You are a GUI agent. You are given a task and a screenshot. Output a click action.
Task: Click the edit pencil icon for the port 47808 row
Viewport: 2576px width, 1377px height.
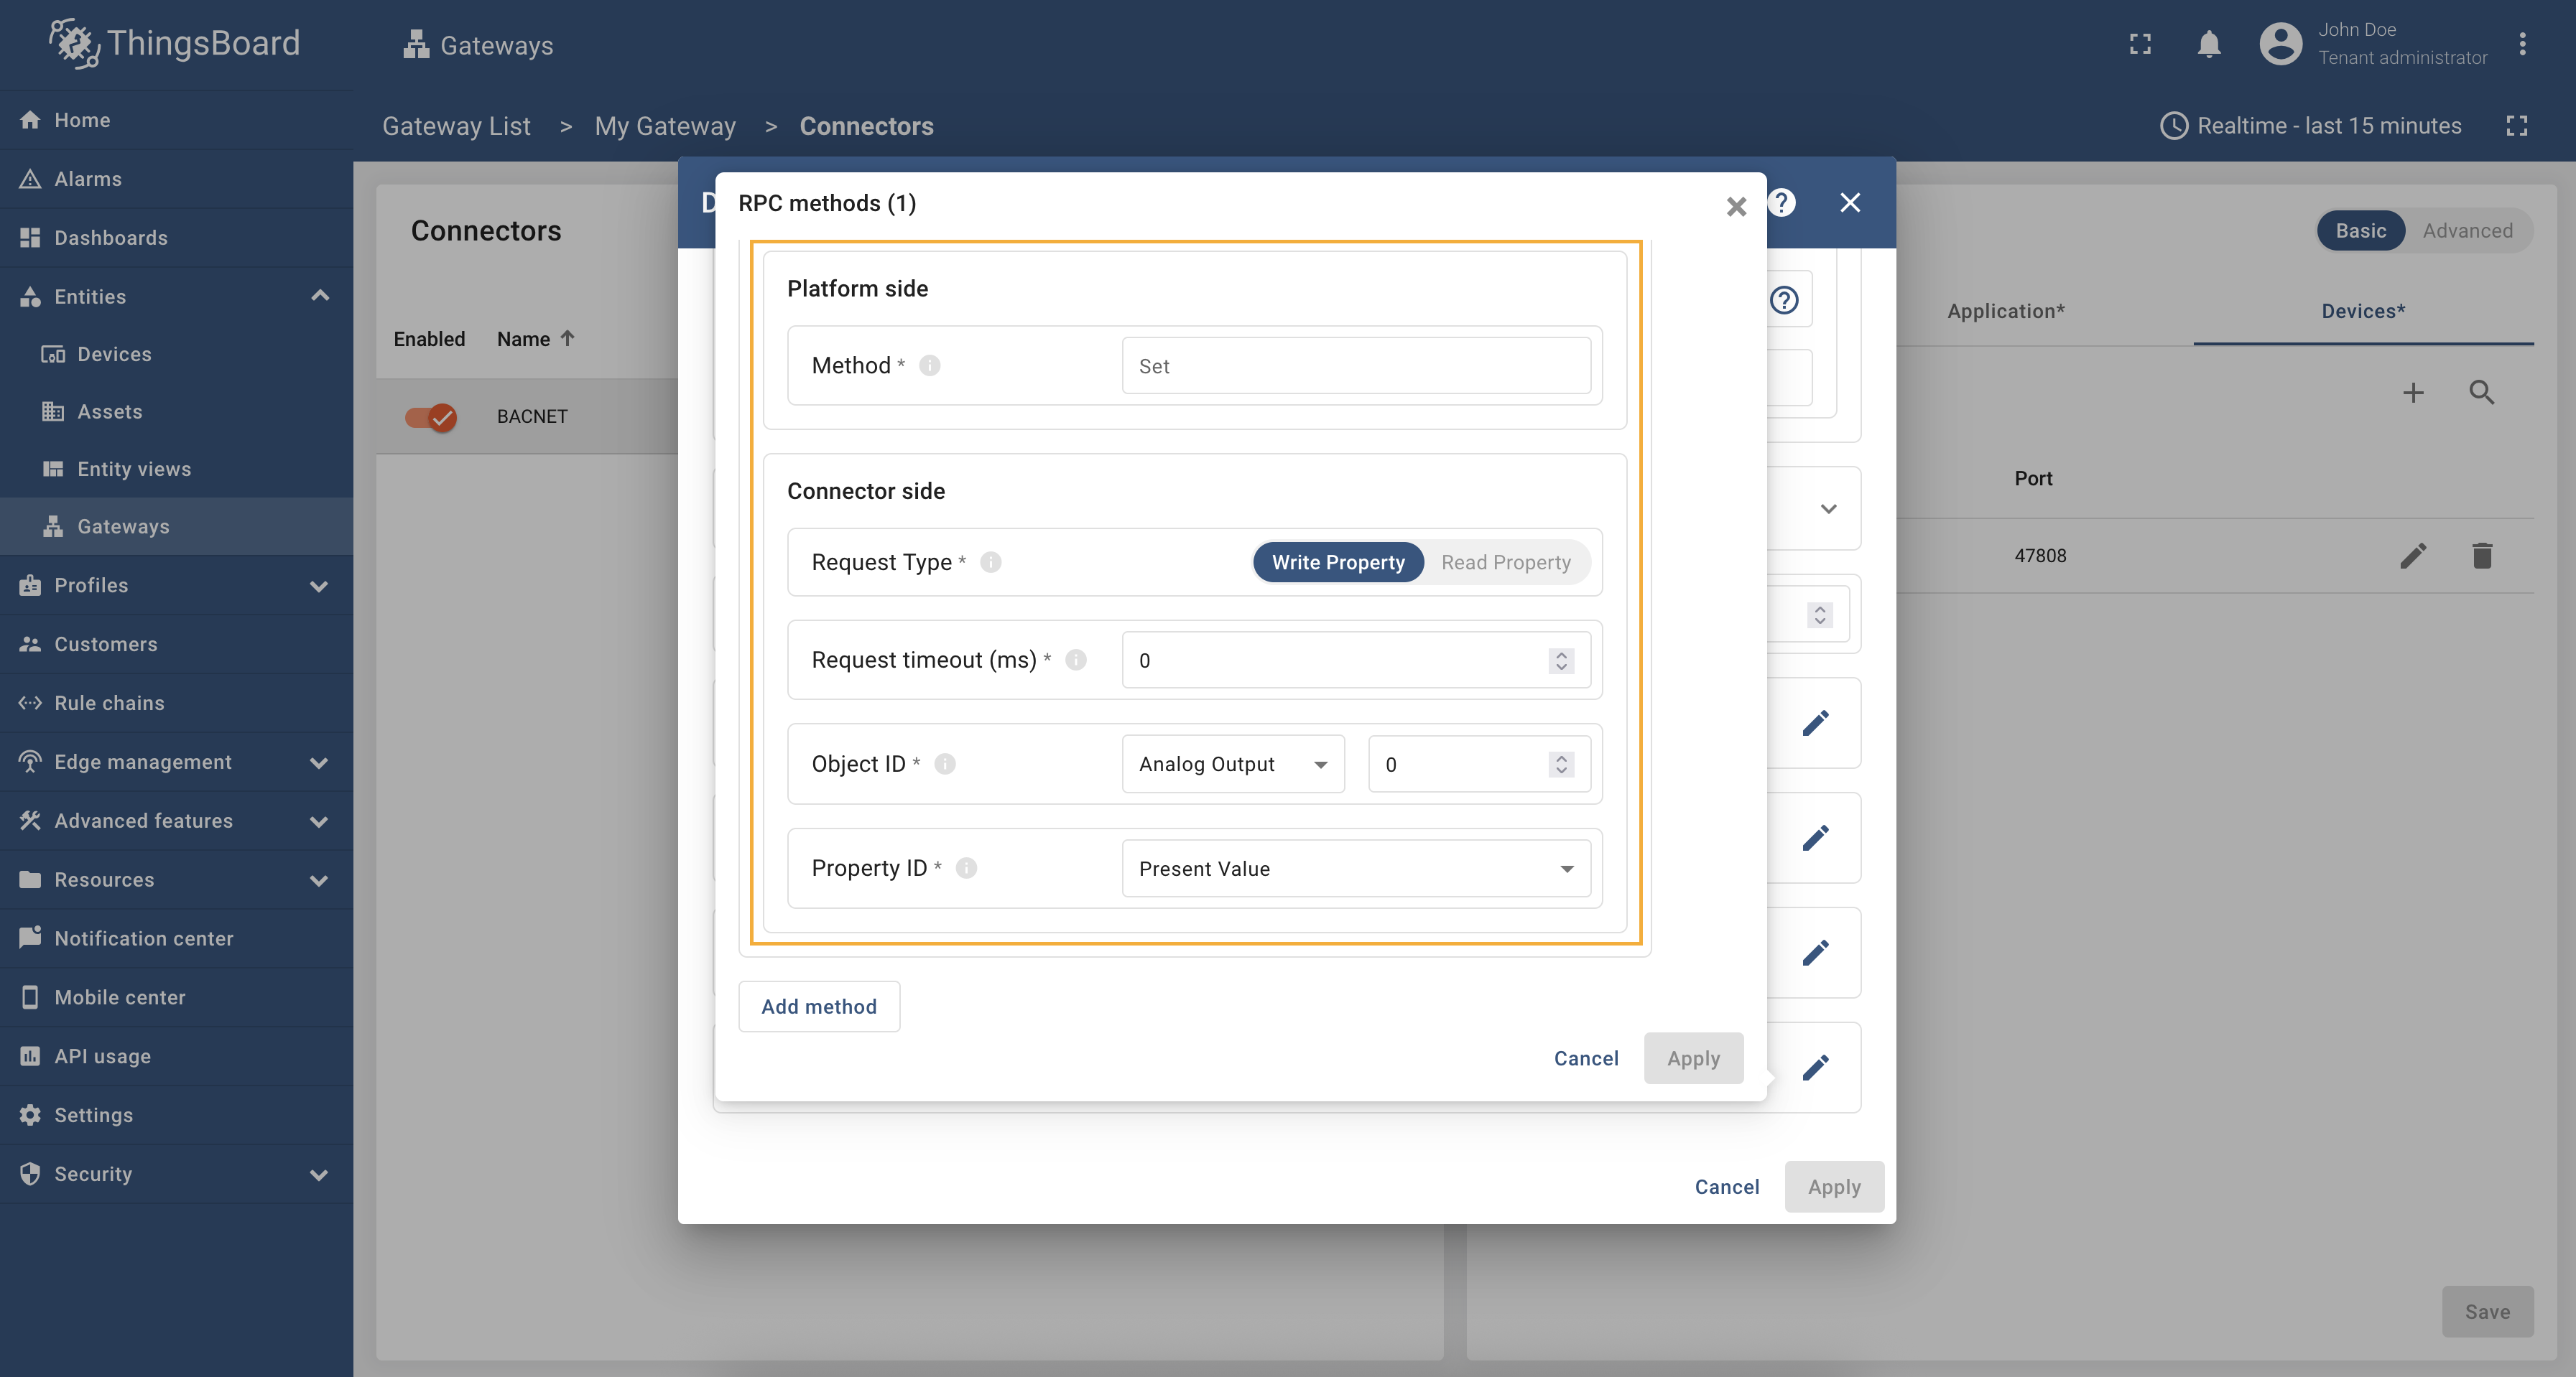pos(2412,556)
